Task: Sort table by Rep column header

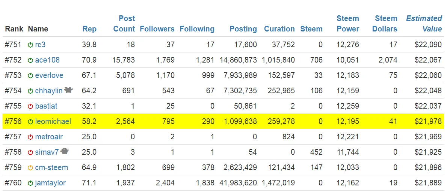Action: pos(89,29)
